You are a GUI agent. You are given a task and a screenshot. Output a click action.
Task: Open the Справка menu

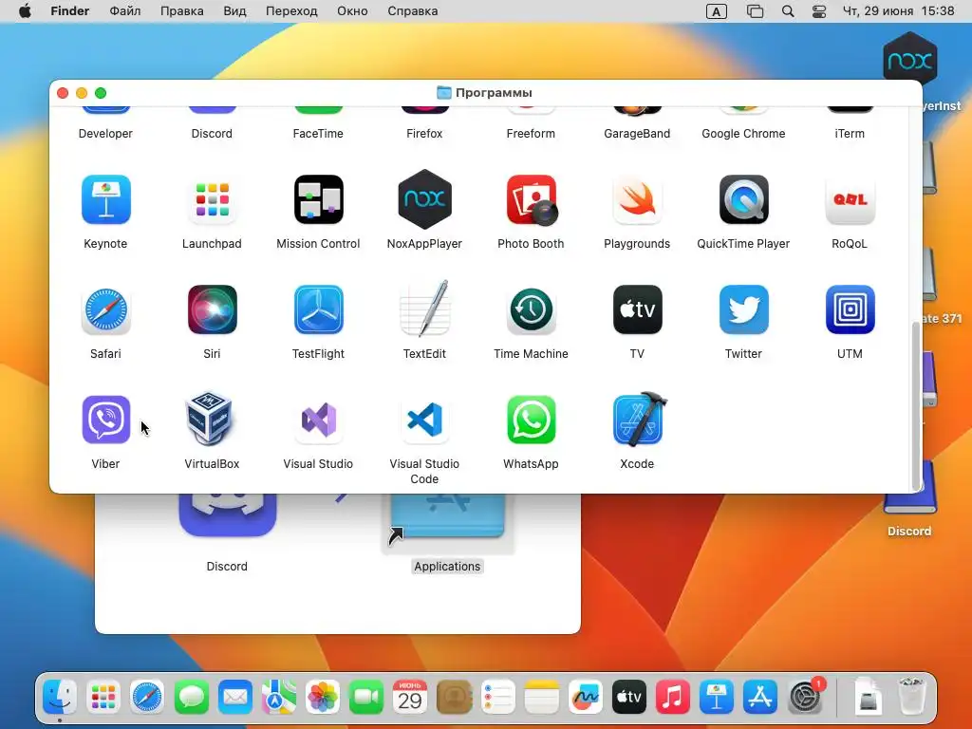[x=413, y=11]
